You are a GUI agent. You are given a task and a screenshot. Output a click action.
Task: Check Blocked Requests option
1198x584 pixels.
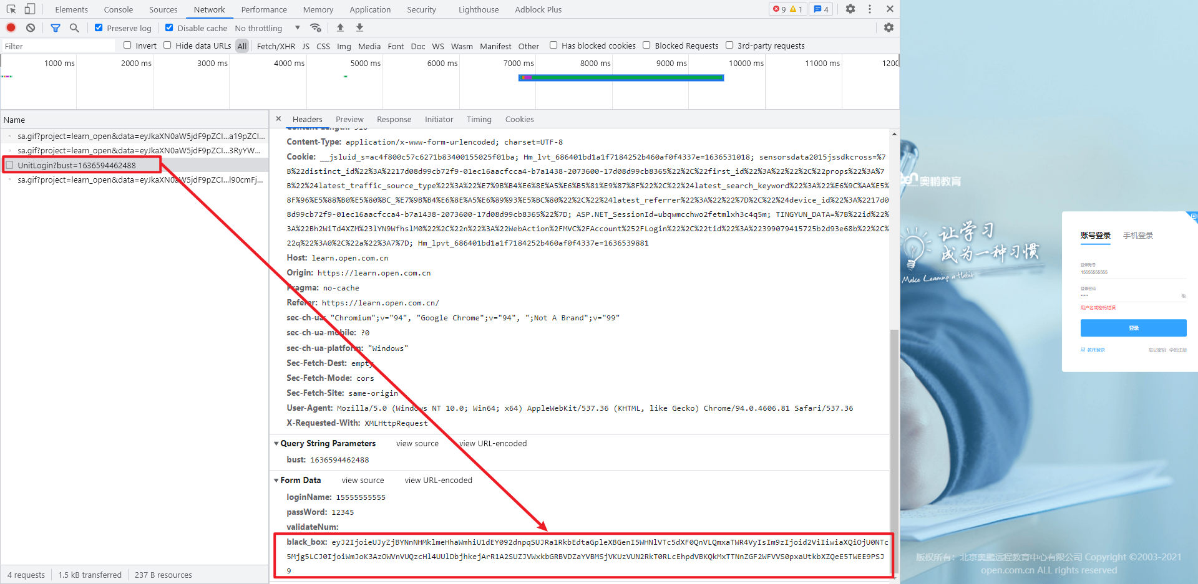pos(646,45)
